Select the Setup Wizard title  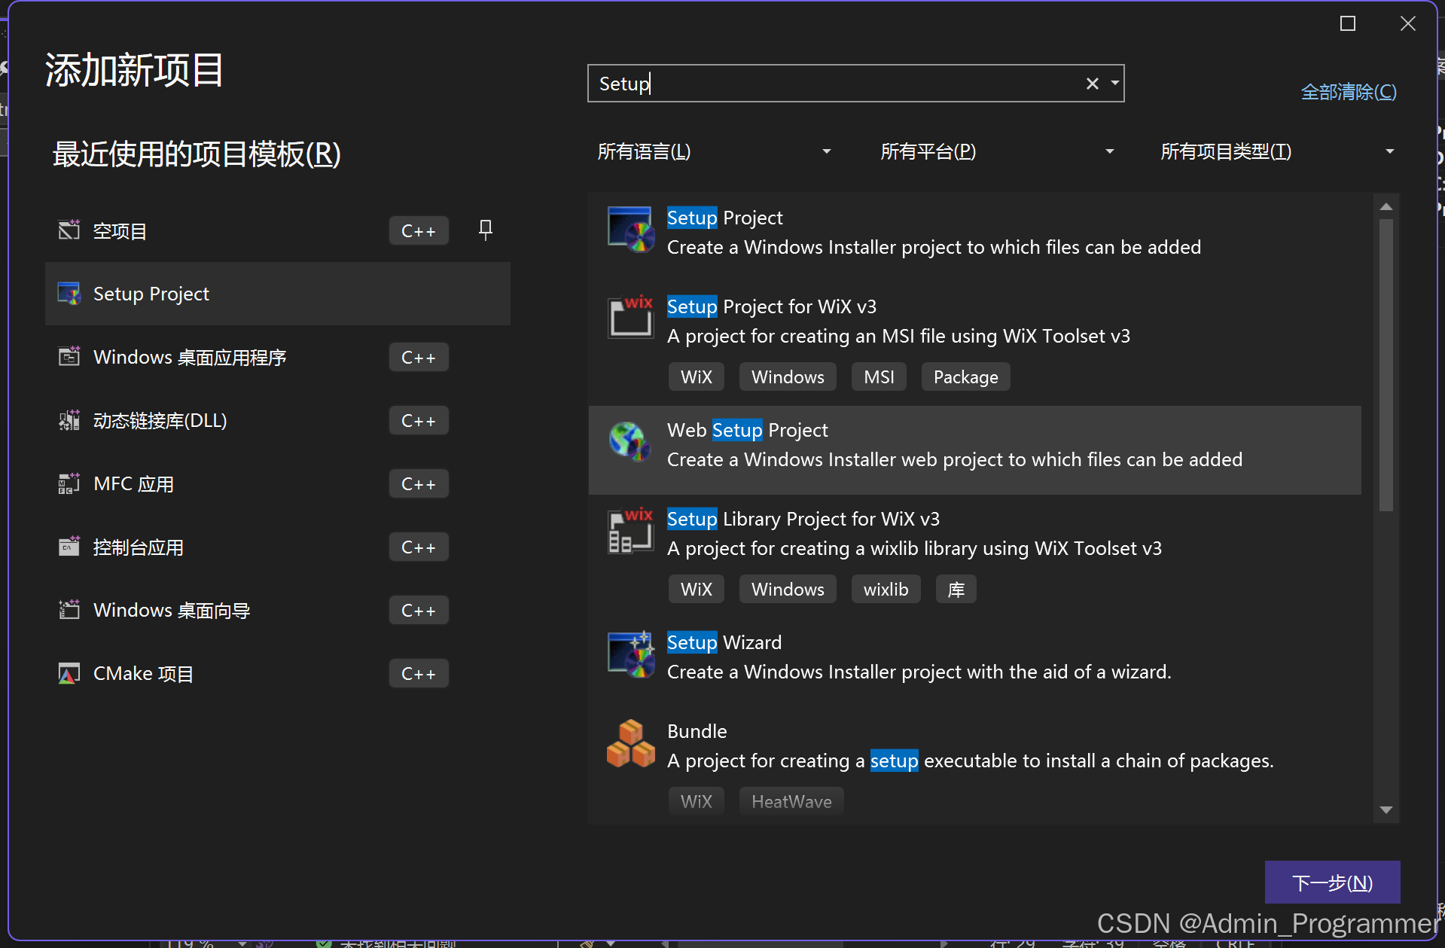point(724,642)
